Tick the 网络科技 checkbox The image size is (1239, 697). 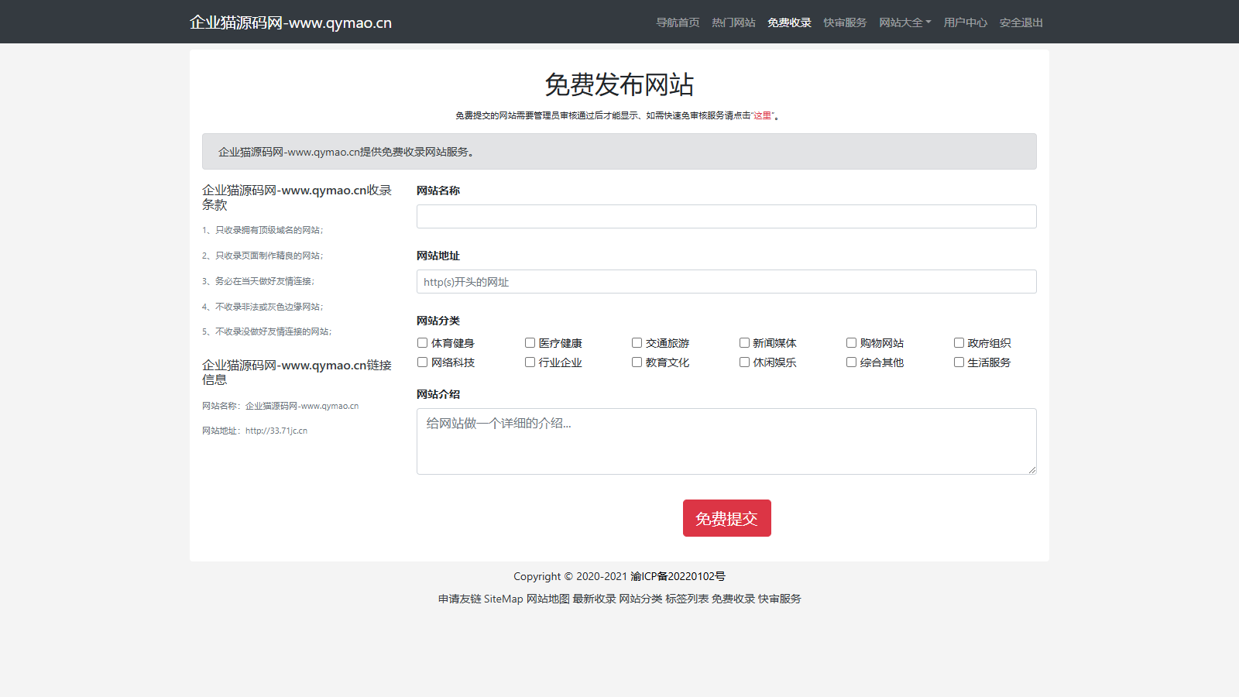423,362
